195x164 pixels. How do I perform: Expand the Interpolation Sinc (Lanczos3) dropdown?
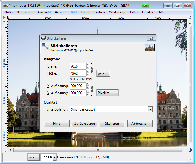point(150,109)
